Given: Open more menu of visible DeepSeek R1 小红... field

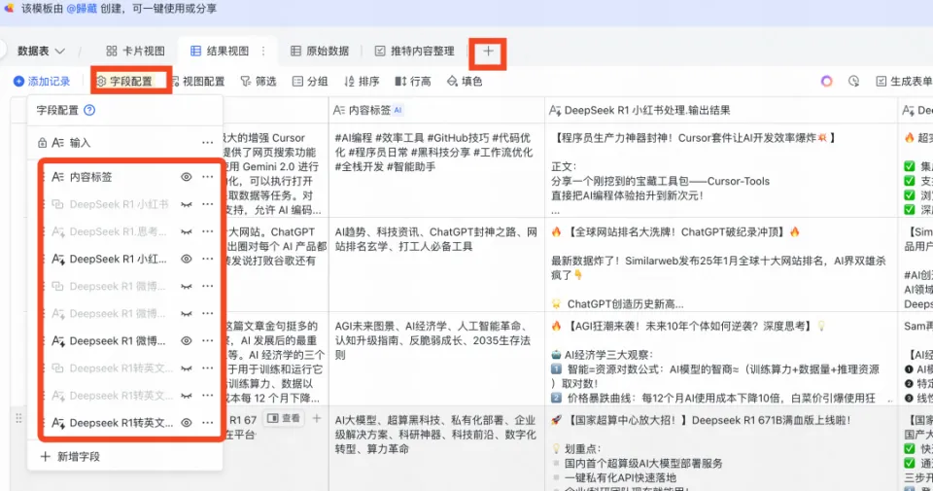Looking at the screenshot, I should 207,259.
